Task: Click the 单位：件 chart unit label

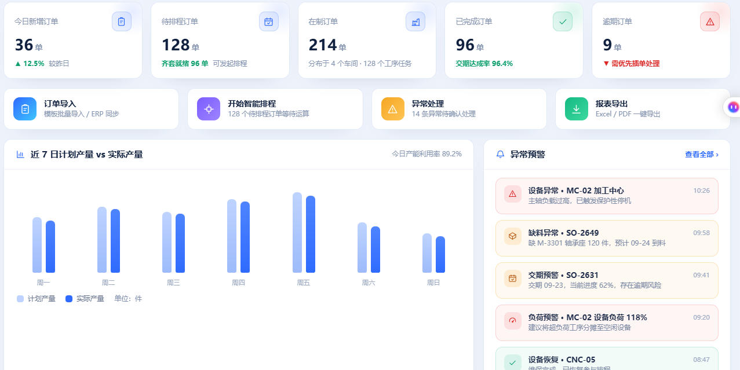Action: [128, 299]
